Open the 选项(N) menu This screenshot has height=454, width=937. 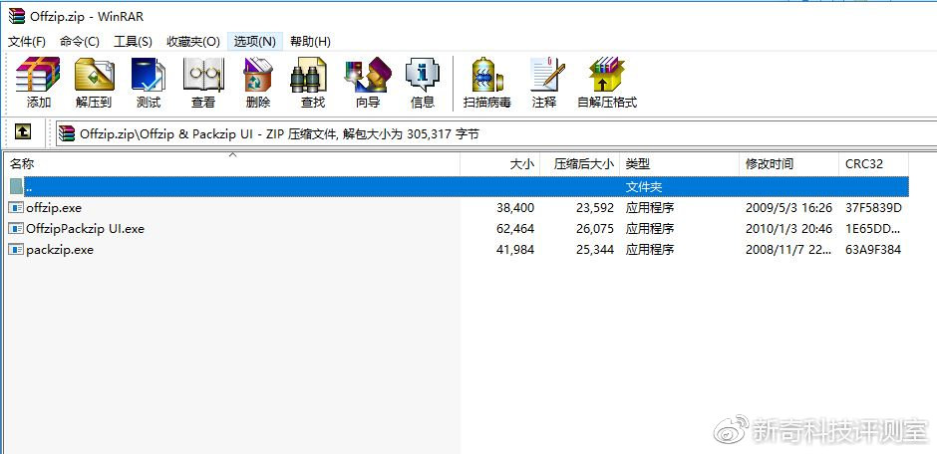(x=255, y=42)
